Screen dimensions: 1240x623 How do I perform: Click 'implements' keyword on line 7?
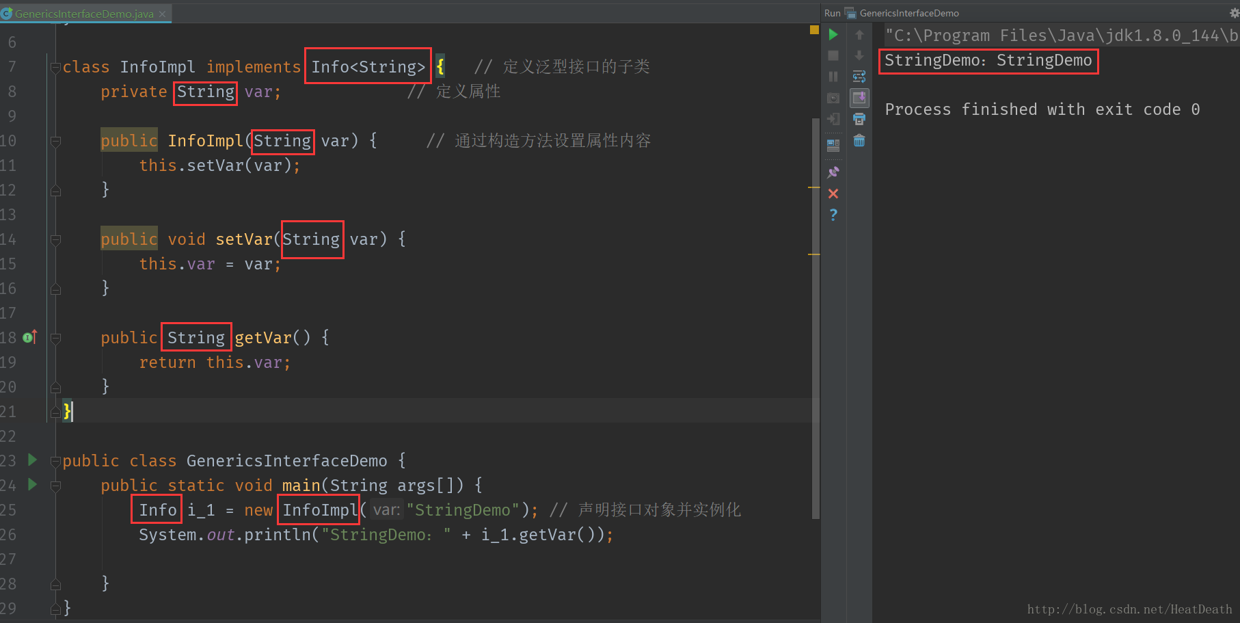coord(254,67)
